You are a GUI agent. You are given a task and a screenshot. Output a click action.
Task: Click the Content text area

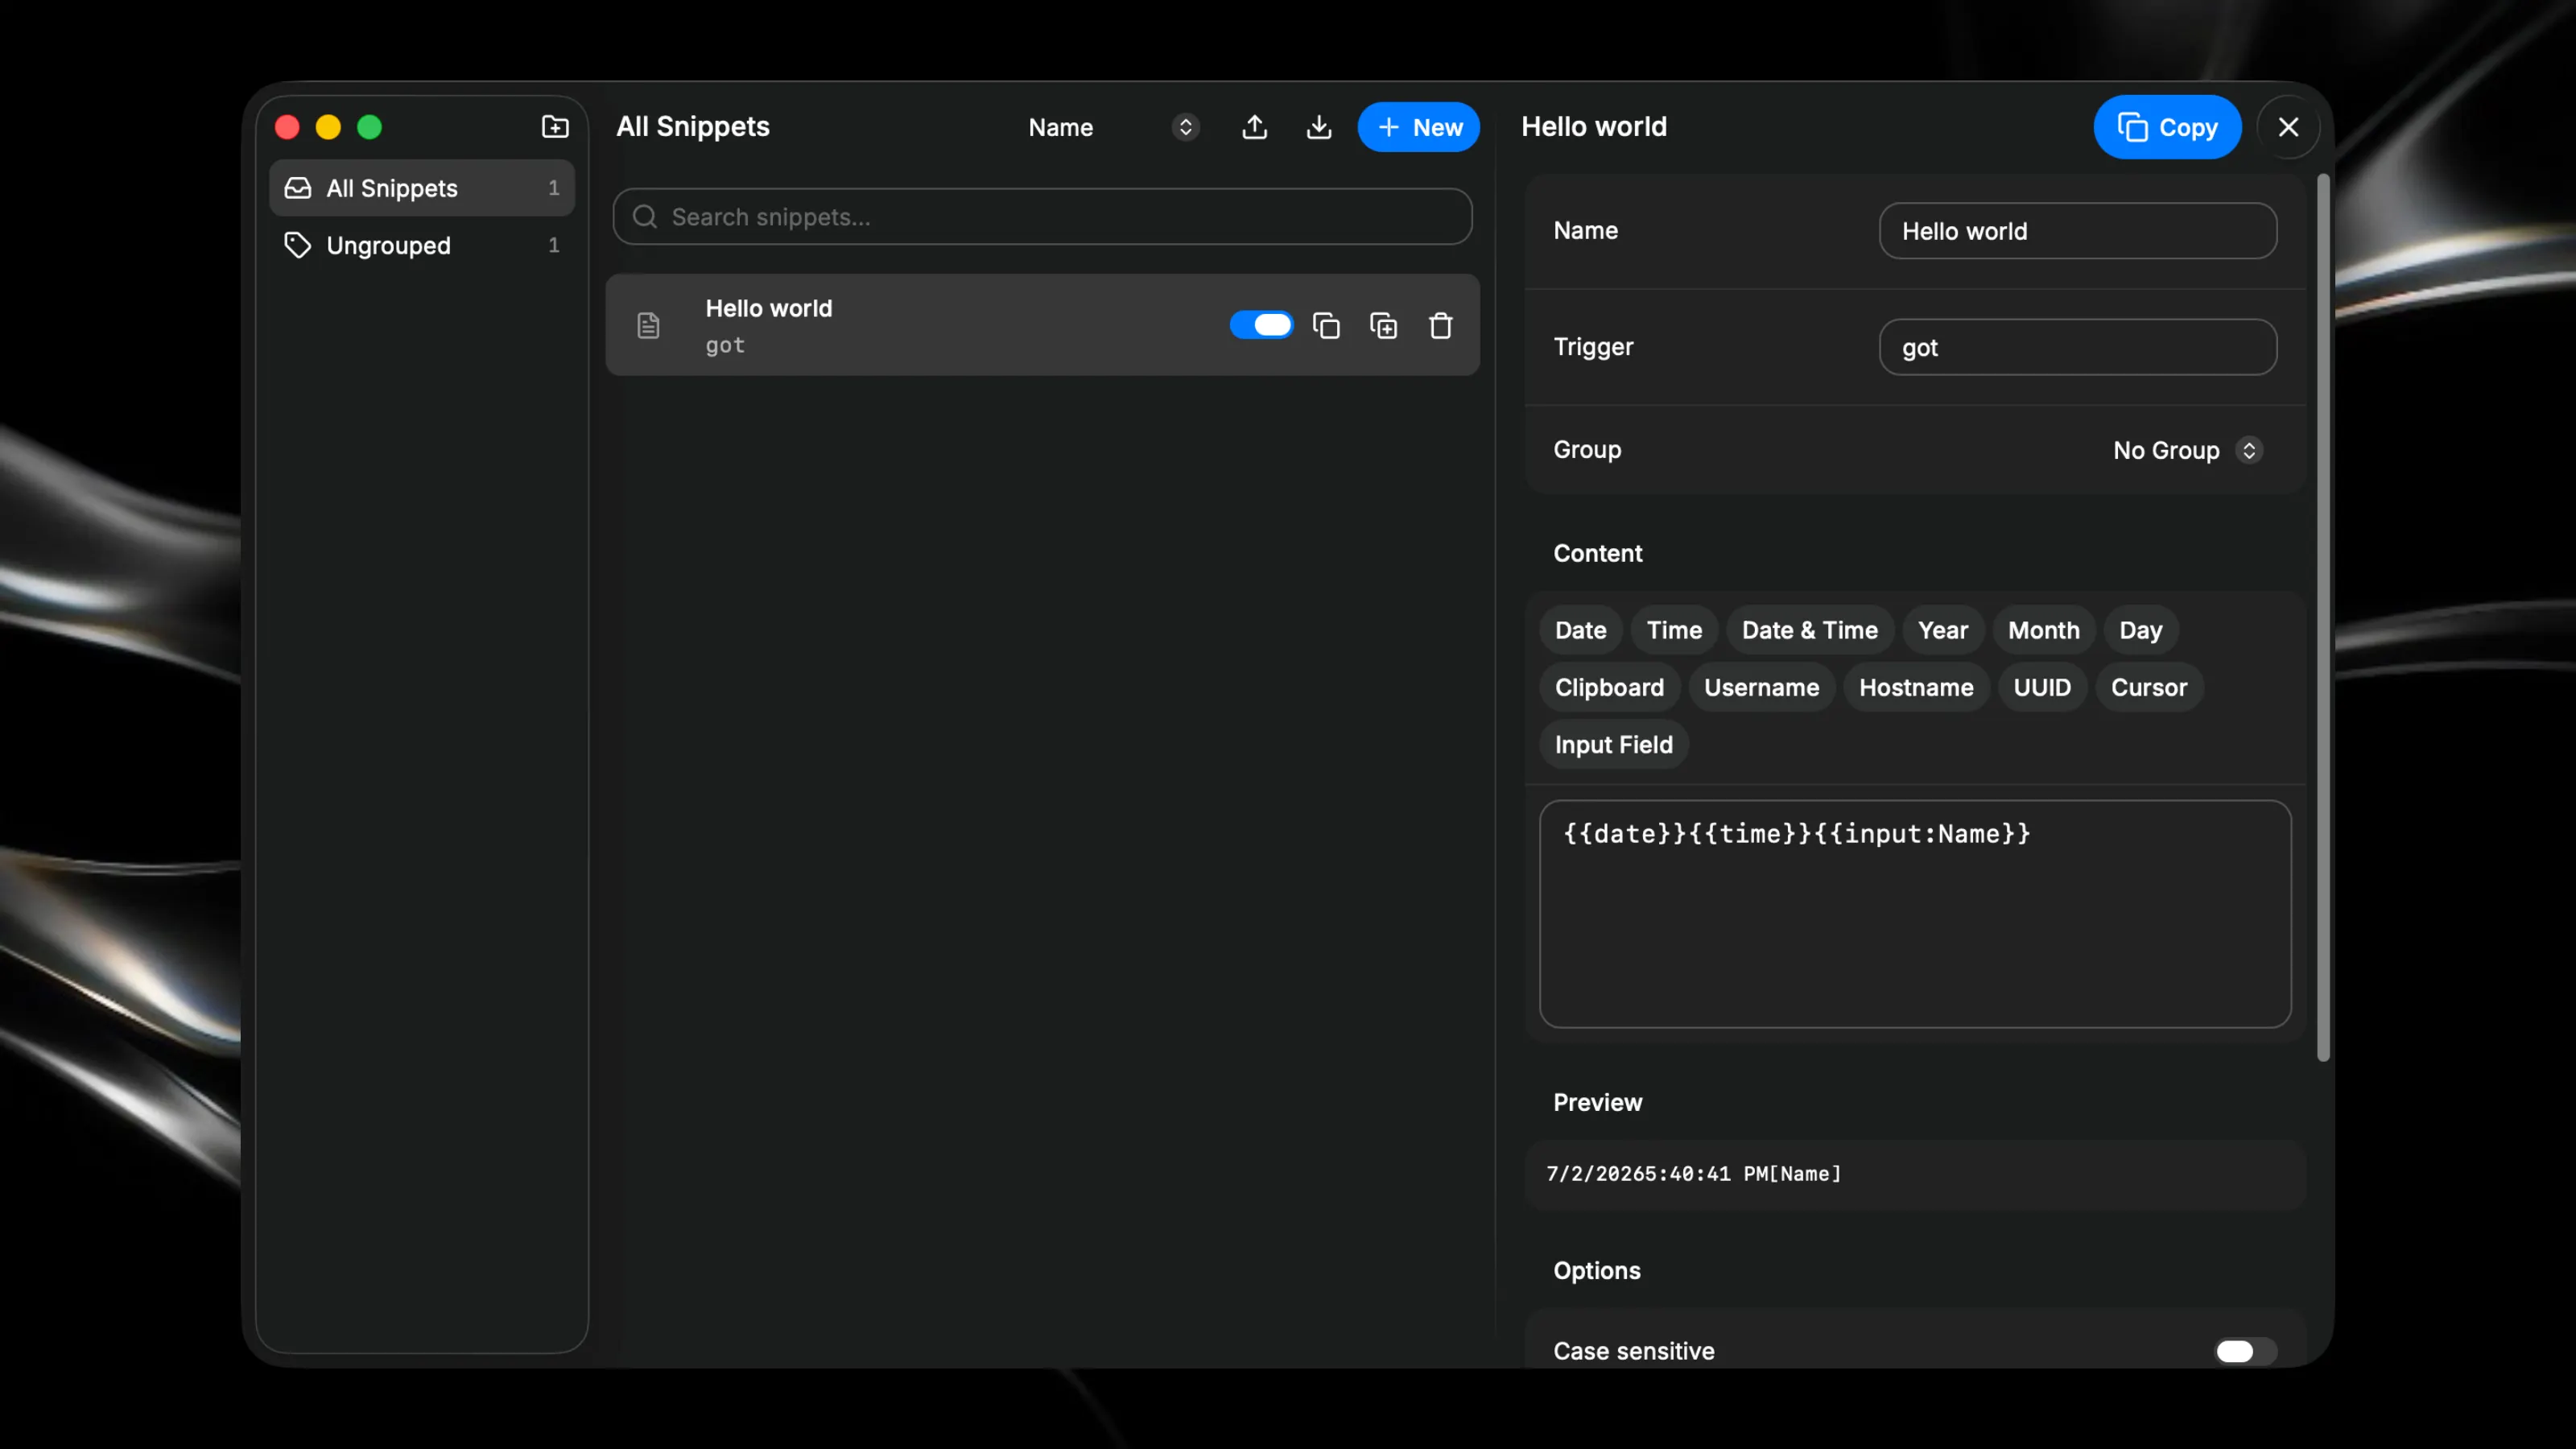1915,913
